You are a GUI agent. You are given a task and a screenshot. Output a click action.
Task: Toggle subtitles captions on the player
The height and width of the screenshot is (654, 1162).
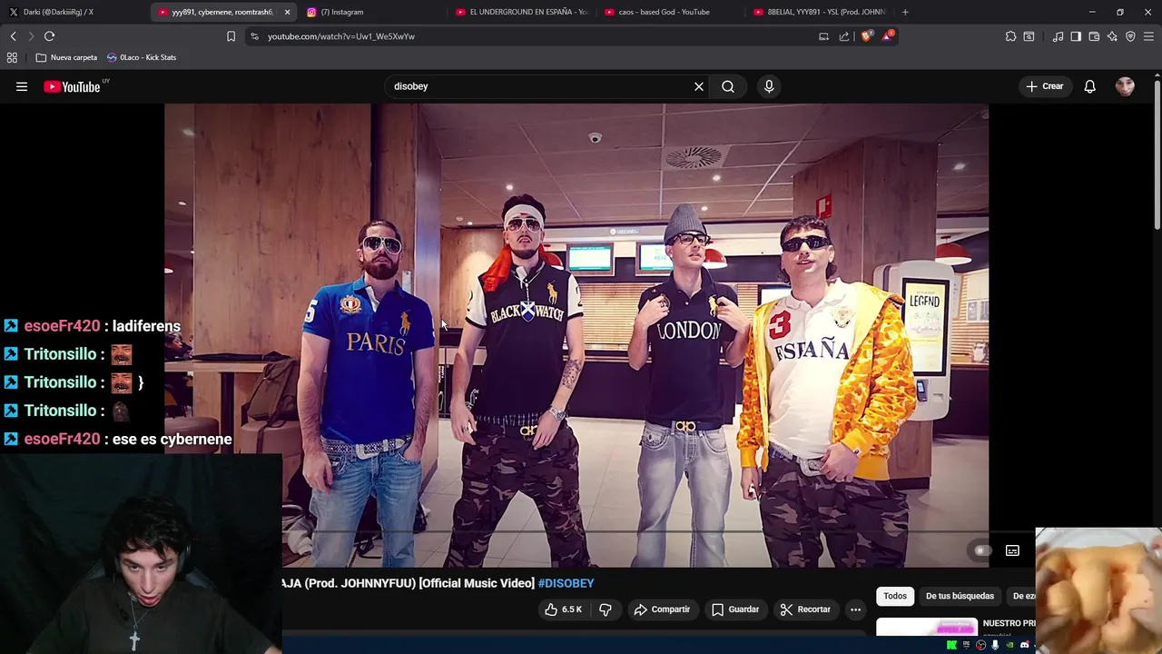tap(1012, 550)
